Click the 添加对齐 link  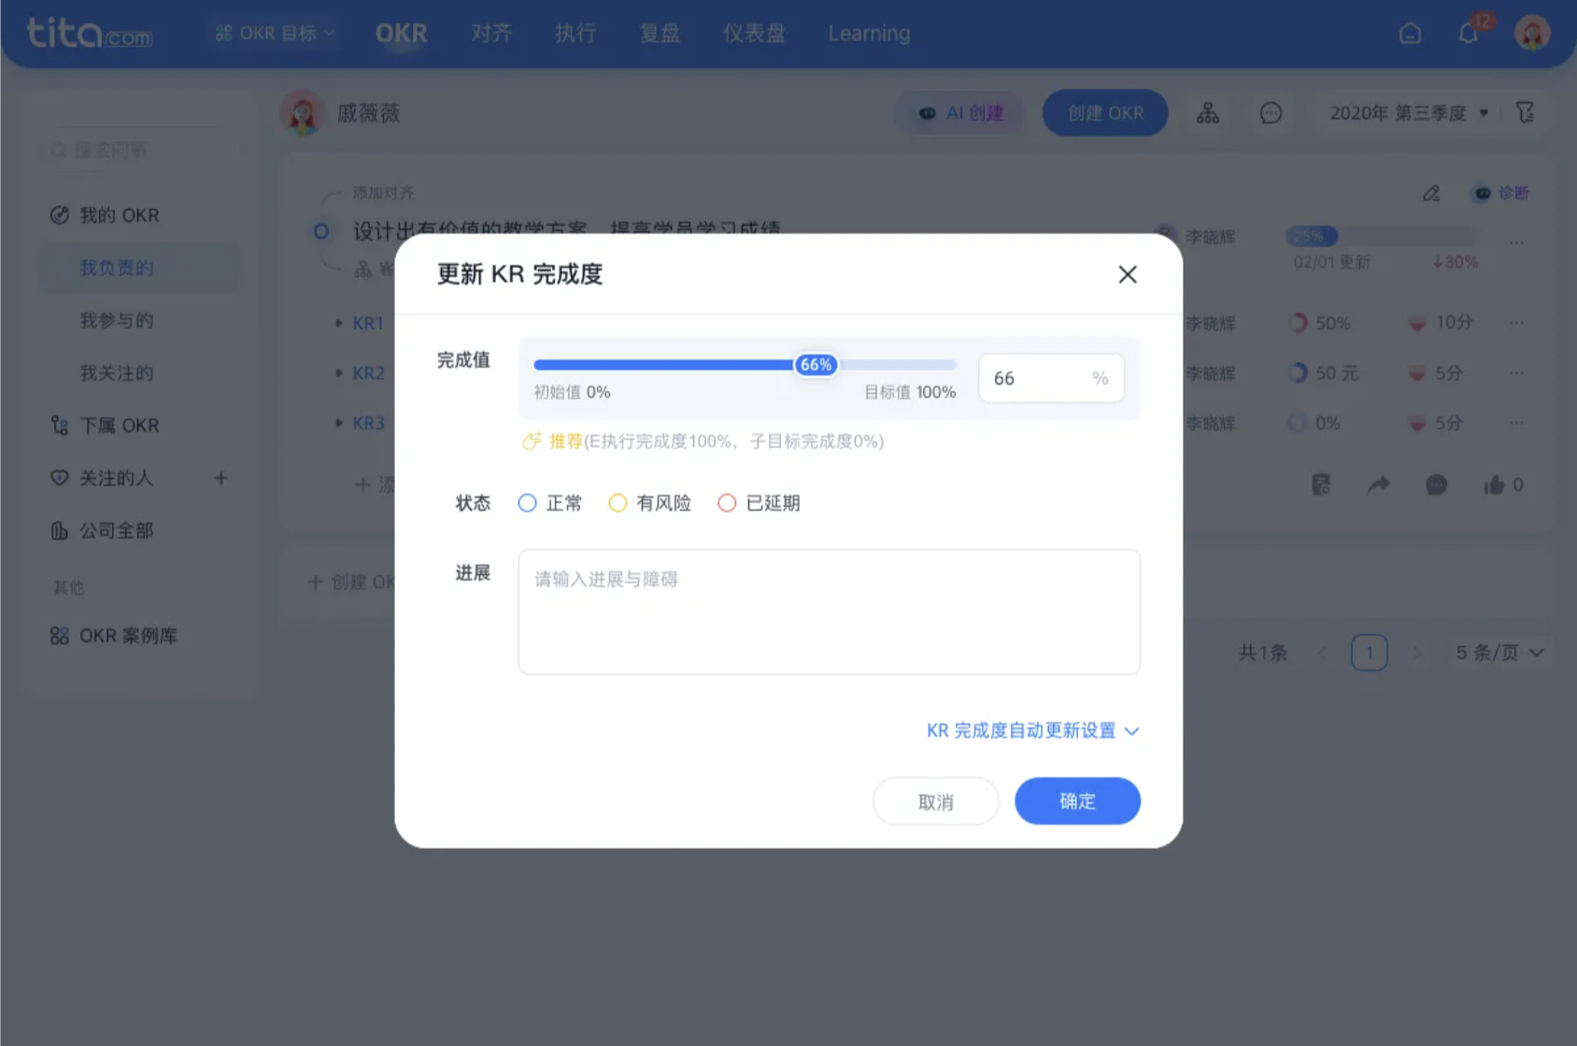(x=383, y=193)
